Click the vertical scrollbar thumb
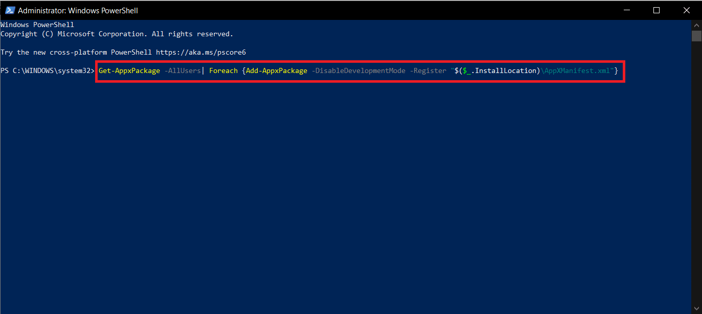Viewport: 702px width, 314px height. coord(696,36)
